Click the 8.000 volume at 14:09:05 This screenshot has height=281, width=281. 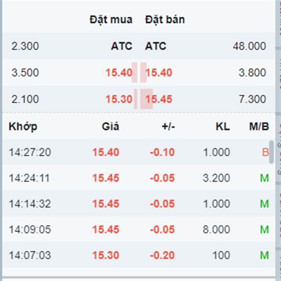[x=216, y=229]
